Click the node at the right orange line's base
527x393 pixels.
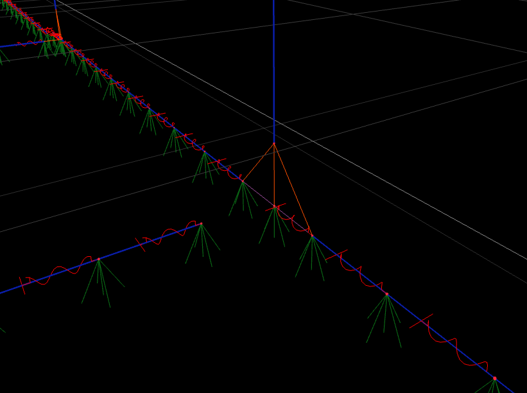pyautogui.click(x=312, y=236)
